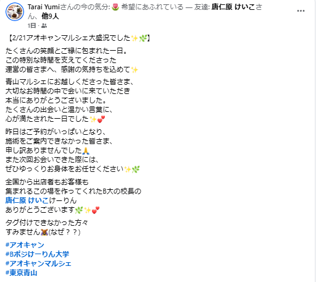Click the 希望にあふれている feeling text
The image size is (316, 282).
point(152,7)
